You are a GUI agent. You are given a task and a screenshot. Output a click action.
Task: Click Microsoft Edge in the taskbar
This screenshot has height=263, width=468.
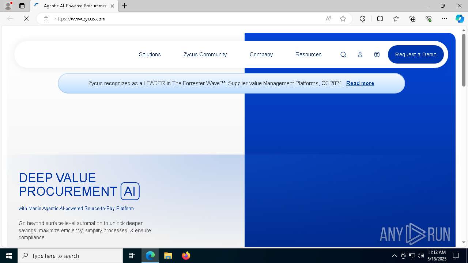(150, 256)
